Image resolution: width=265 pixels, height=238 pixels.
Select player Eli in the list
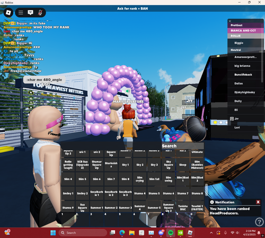[x=245, y=110]
